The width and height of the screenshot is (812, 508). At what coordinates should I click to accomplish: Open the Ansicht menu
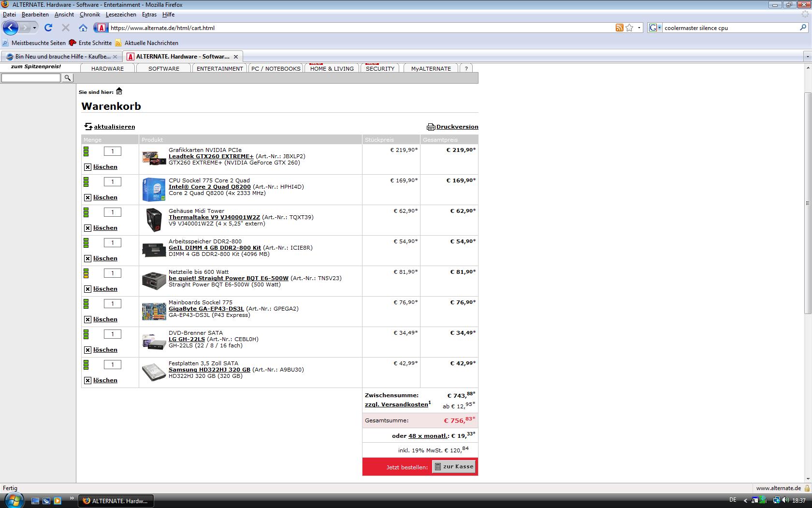64,15
